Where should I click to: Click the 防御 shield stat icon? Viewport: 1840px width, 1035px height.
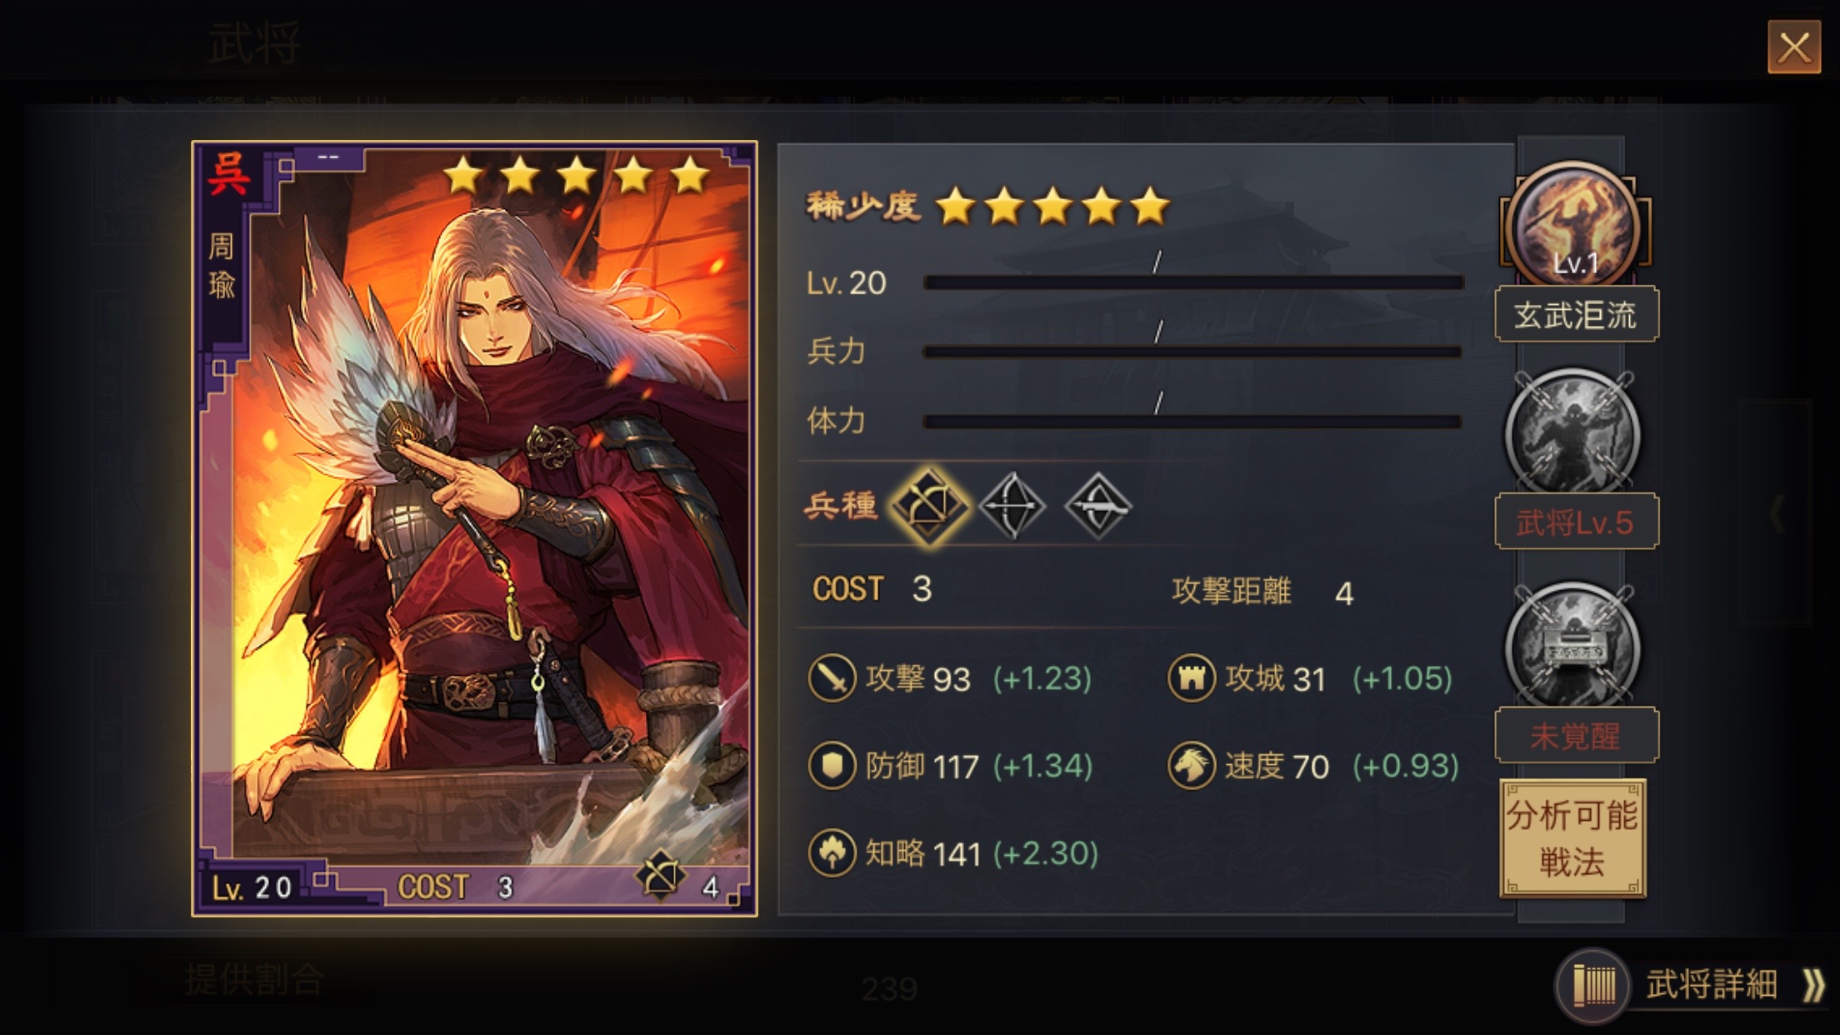point(832,765)
